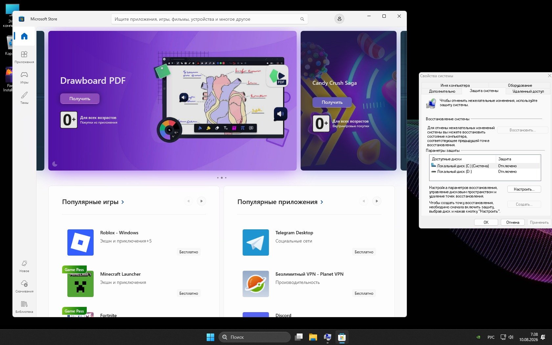Expand Популярные игры section chevron

click(123, 202)
